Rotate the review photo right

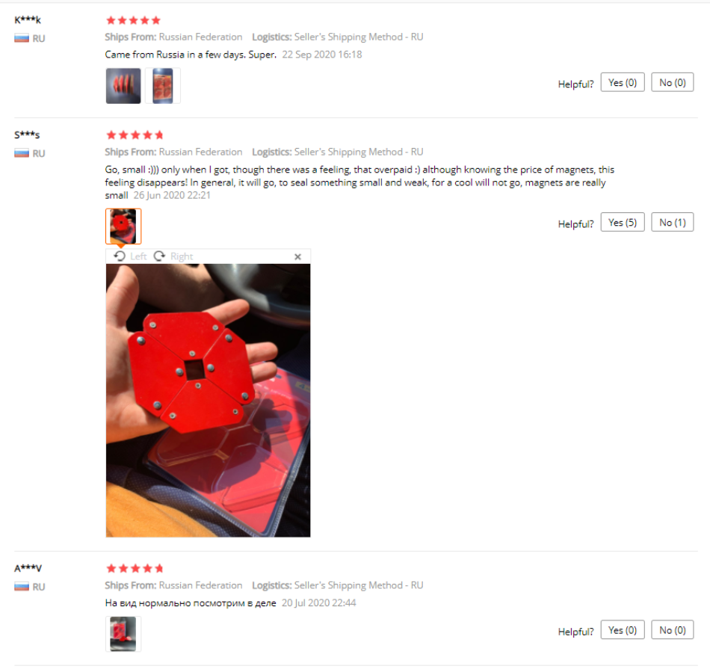click(173, 256)
